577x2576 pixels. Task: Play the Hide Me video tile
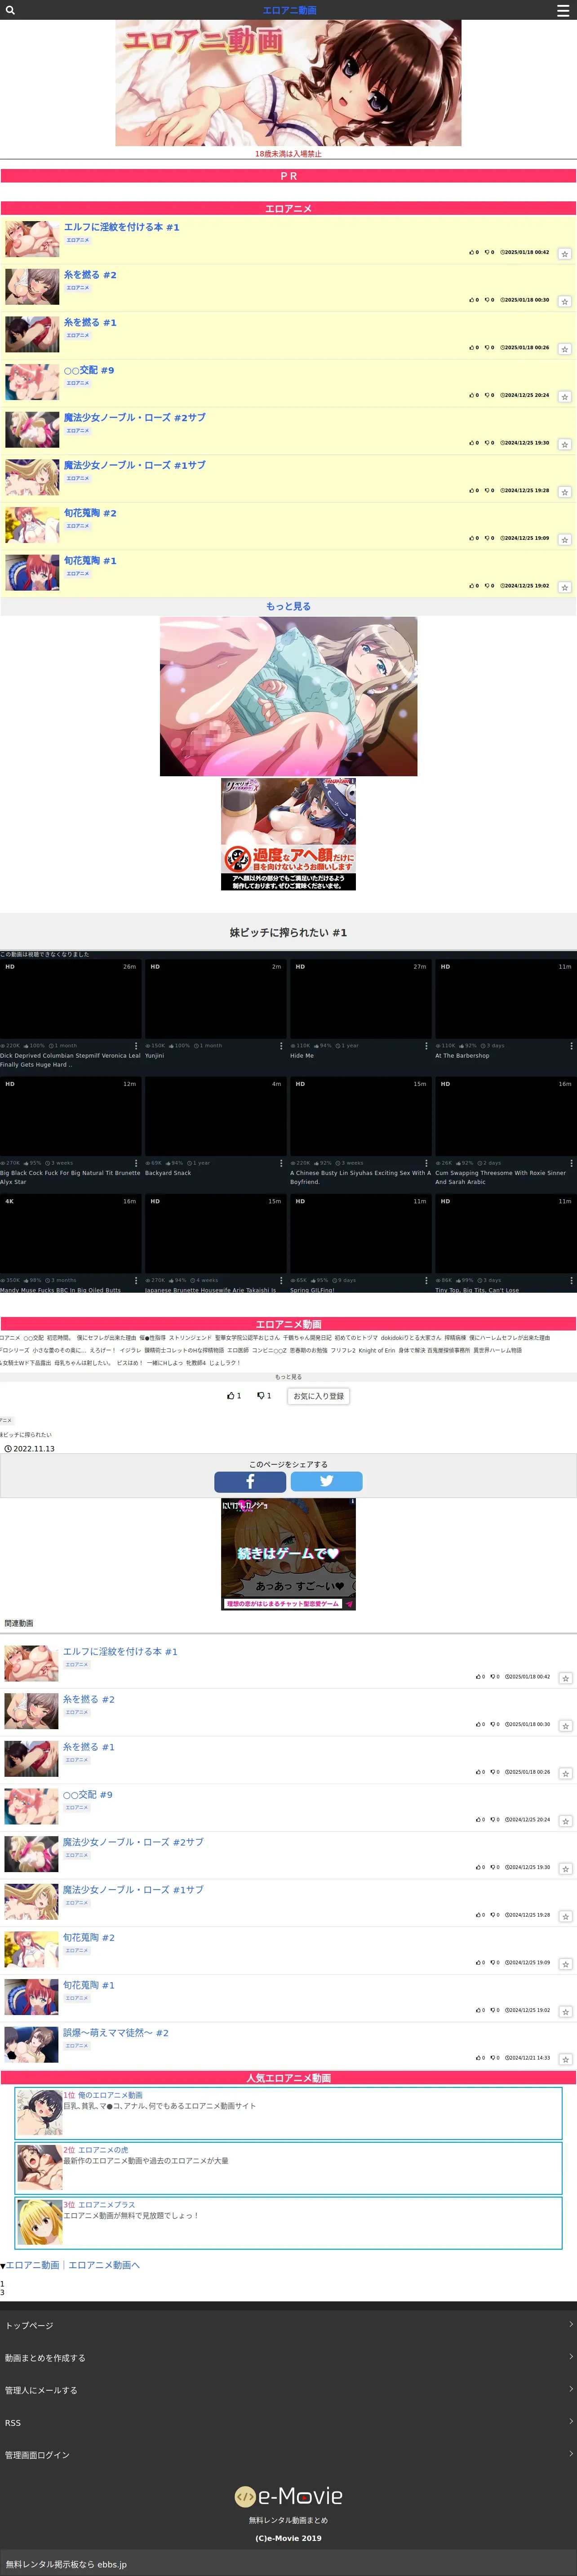(360, 999)
